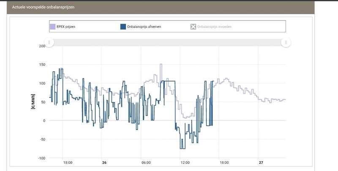Screen dimensions: 338x171
Task: Select the 12:00 time axis label
Action: pos(185,163)
